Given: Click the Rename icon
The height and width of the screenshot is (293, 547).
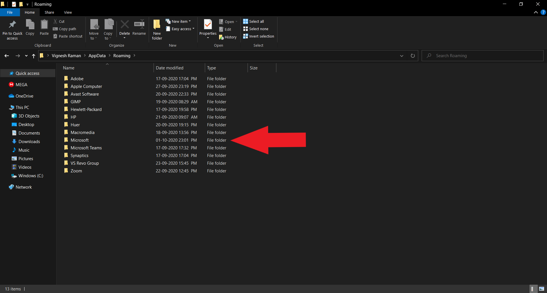Looking at the screenshot, I should [x=139, y=24].
